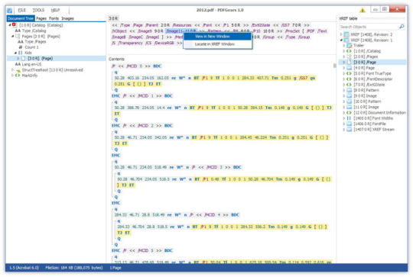
Task: Click the FileSize 184 KB status text
Action: tap(73, 268)
